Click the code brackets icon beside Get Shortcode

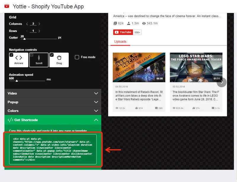10,120
